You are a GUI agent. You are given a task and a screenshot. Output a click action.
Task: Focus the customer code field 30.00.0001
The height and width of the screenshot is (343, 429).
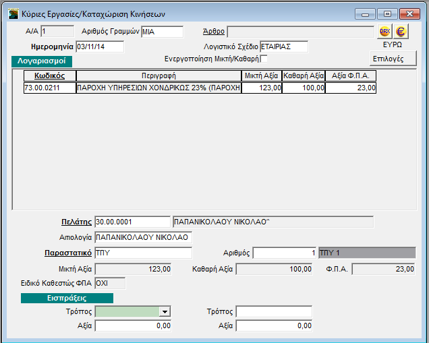132,222
